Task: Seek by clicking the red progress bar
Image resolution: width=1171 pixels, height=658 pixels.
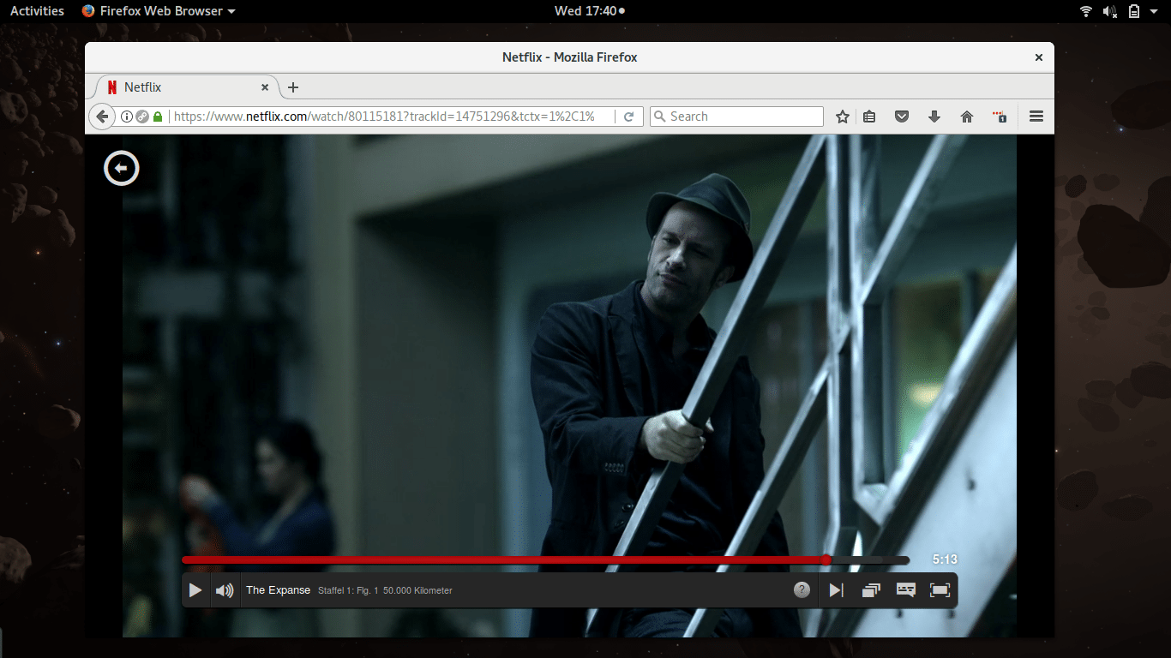Action: point(504,560)
